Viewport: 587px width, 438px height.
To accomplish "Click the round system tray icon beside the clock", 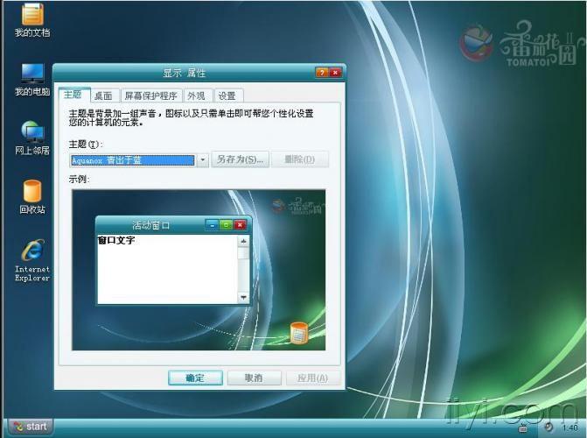I will click(x=548, y=427).
